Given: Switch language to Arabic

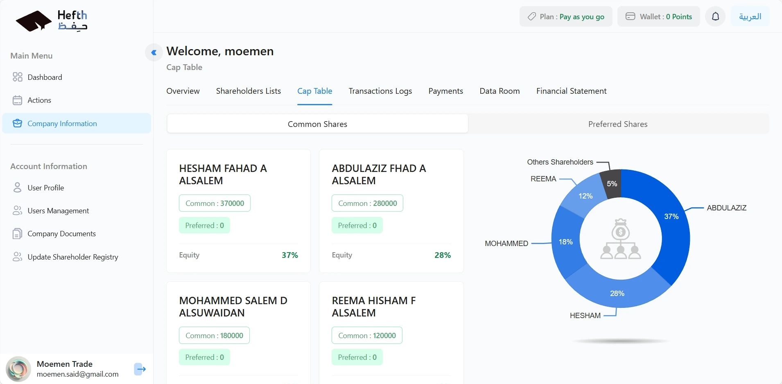Looking at the screenshot, I should point(750,16).
